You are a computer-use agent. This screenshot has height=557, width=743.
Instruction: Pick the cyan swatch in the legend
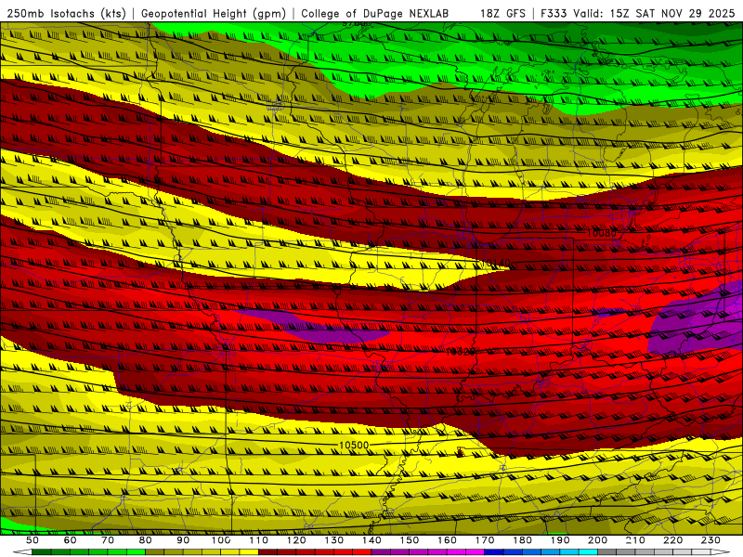[x=588, y=551]
